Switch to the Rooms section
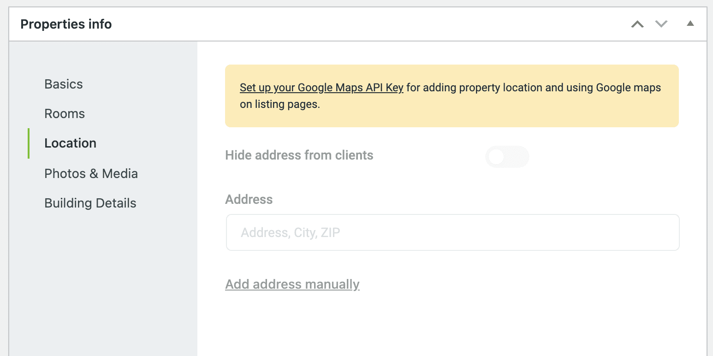 [x=65, y=113]
